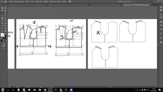
Task: Open the artboard number dropdown
Action: click(25, 87)
